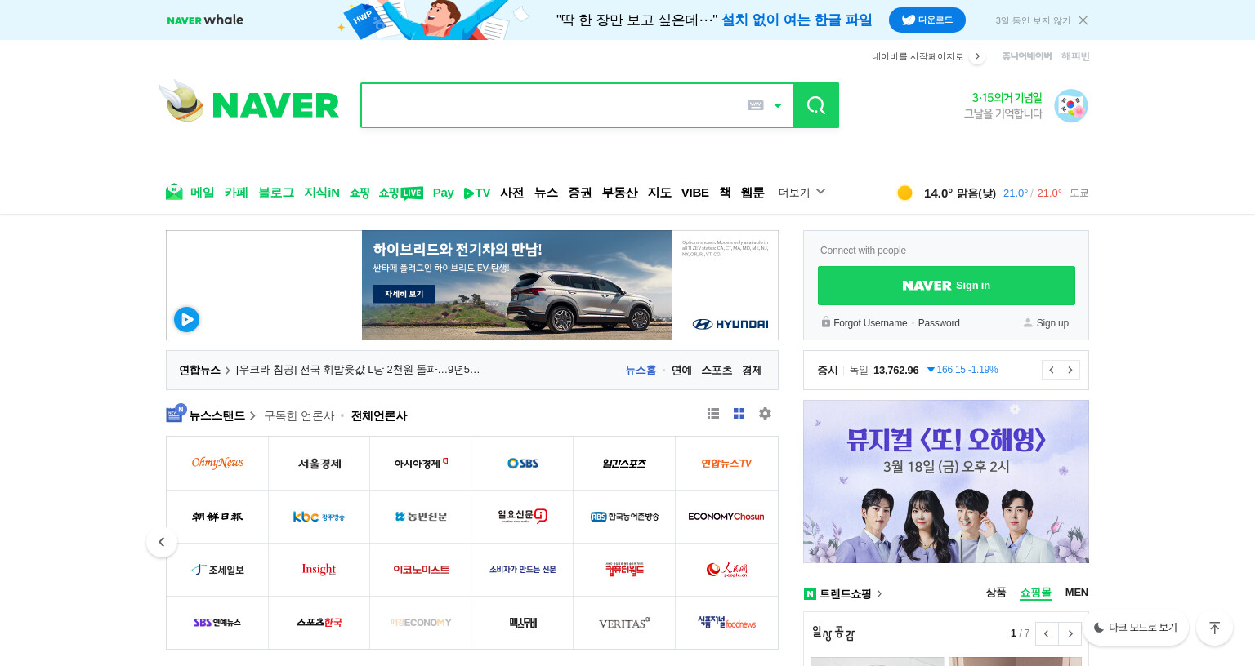Download Whale browser via 다운로드 button
Viewport: 1255px width, 666px height.
coord(927,20)
